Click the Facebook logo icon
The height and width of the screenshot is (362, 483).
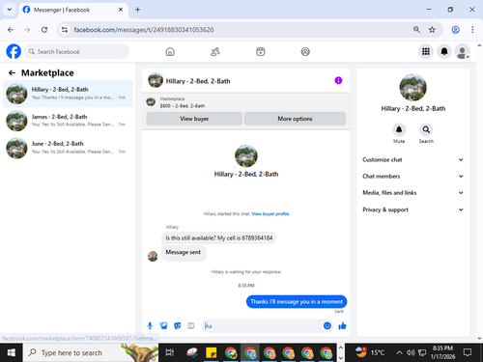[x=14, y=51]
